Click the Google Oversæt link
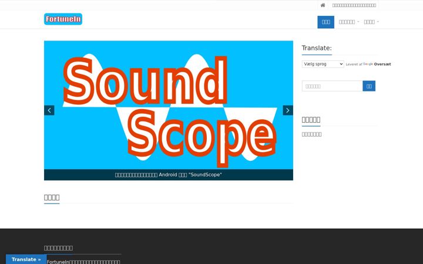423x264 pixels. 377,64
